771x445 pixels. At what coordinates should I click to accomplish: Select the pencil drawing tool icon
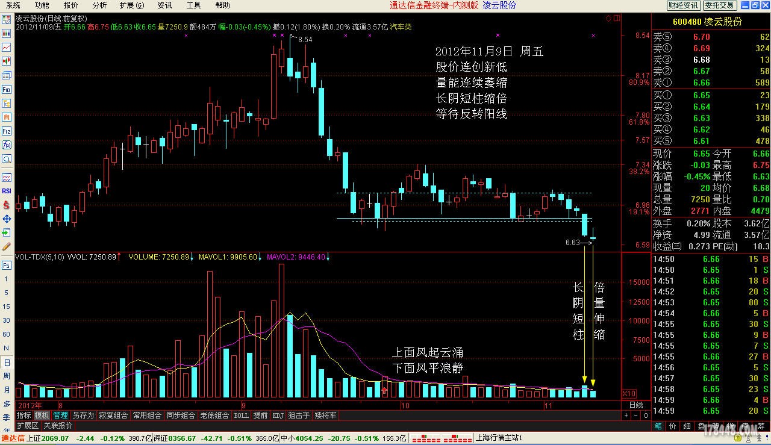click(x=6, y=246)
